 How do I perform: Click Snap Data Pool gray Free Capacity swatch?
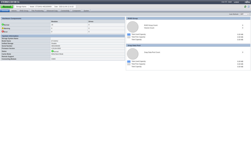[129, 64]
